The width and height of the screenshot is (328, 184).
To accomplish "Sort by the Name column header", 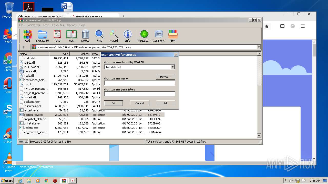I will [x=34, y=54].
